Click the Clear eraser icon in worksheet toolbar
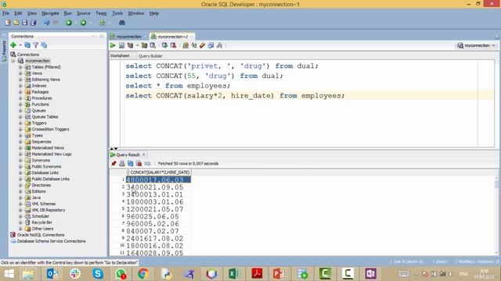Viewport: 501px width, 281px height. [202, 45]
